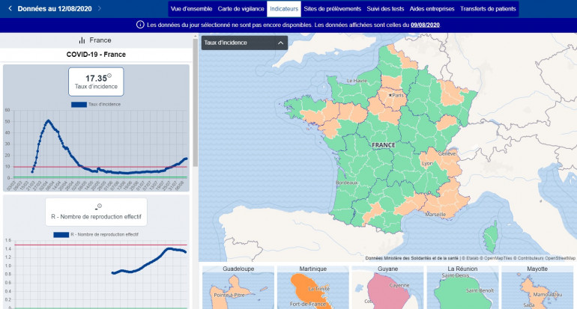Go to previous date with left chevron
The width and height of the screenshot is (577, 309).
[9, 8]
